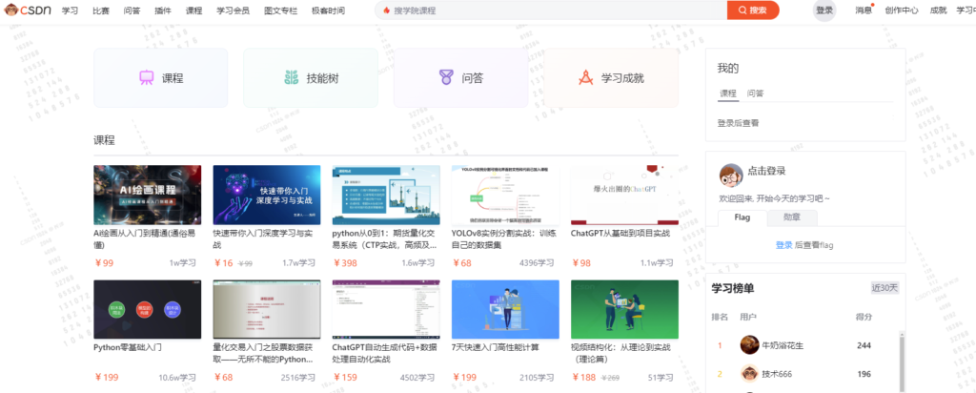Click 牛奶浴花生 user avatar
This screenshot has height=393, width=976.
click(749, 345)
